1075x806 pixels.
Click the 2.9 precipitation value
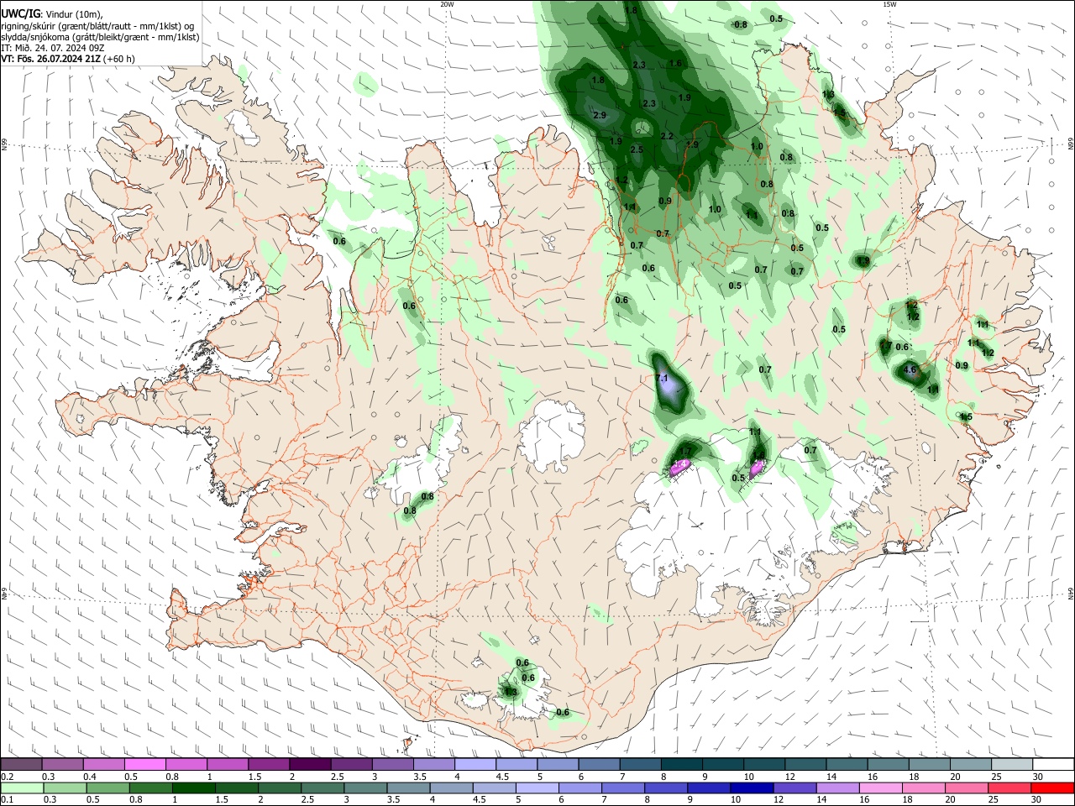click(x=600, y=115)
